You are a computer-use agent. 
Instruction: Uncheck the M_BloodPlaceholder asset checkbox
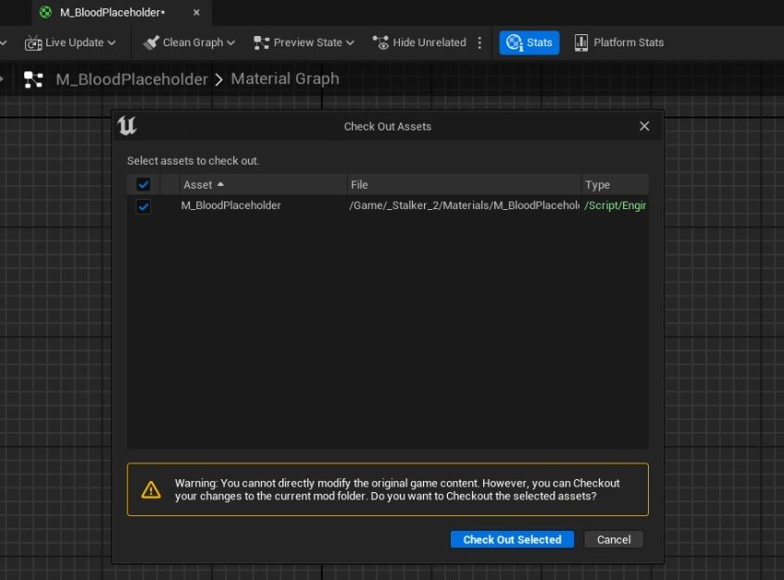point(143,205)
